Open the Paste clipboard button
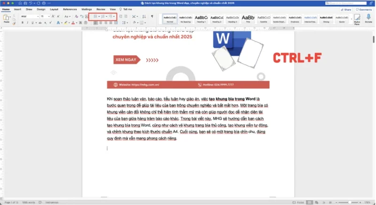The image size is (376, 205). 6,18
